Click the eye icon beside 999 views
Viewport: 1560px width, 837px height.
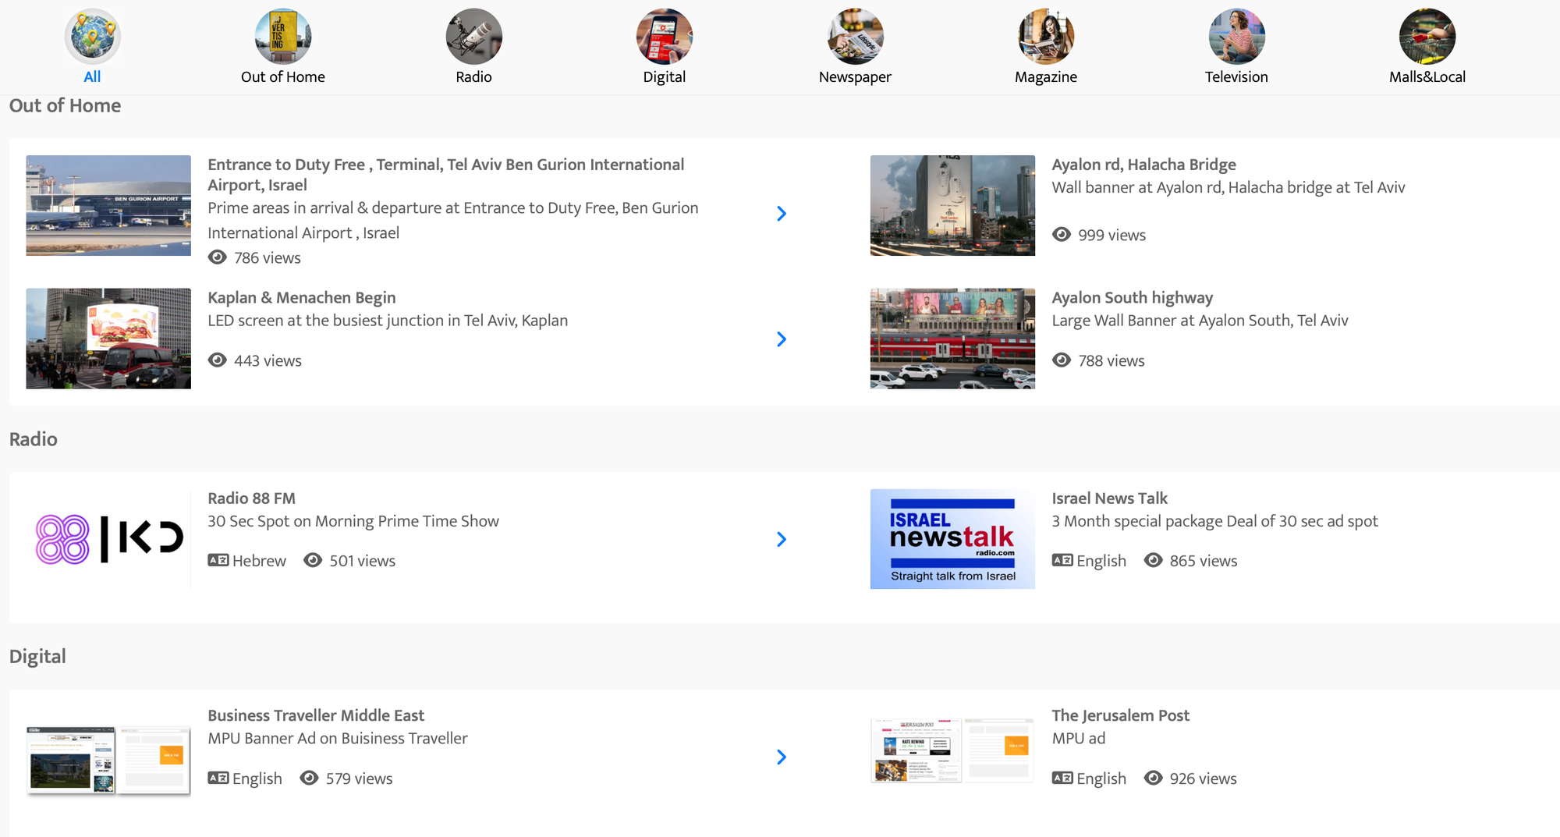click(x=1062, y=234)
